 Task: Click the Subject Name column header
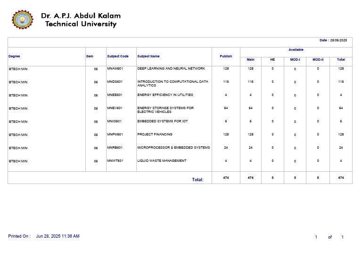148,56
